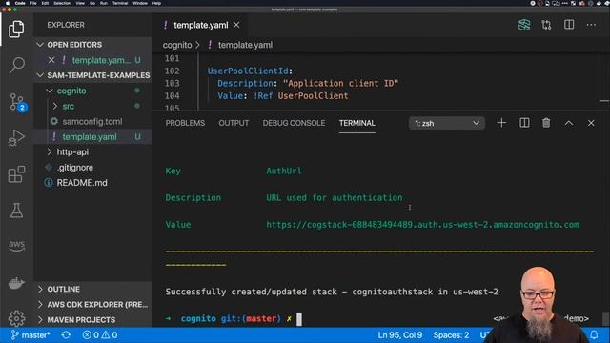
Task: Split the editor to the right
Action: [x=569, y=25]
